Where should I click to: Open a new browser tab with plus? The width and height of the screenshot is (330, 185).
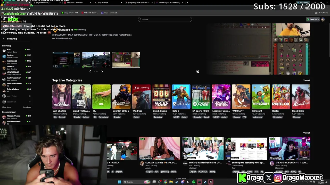[187, 3]
